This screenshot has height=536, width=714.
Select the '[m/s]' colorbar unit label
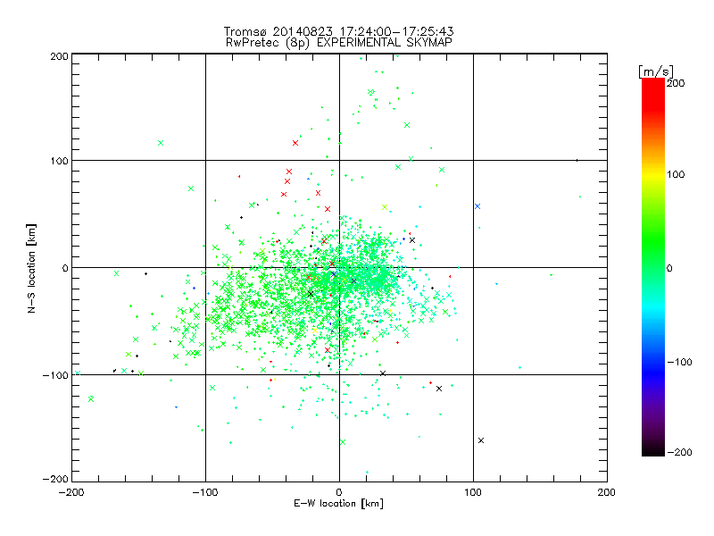(x=656, y=71)
